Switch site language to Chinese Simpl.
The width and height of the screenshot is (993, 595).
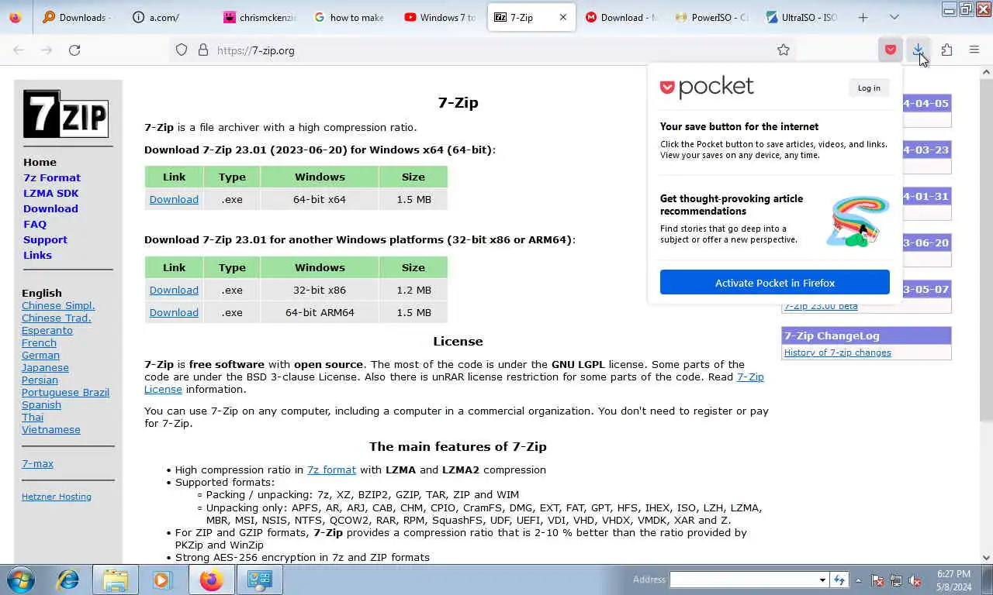tap(58, 305)
